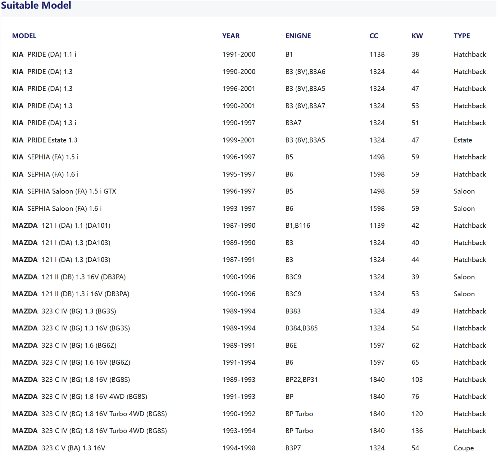497x455 pixels.
Task: Select 'MAZDA 323 C IV (BG) 1.6 (BG6Z)'
Action: (64, 345)
